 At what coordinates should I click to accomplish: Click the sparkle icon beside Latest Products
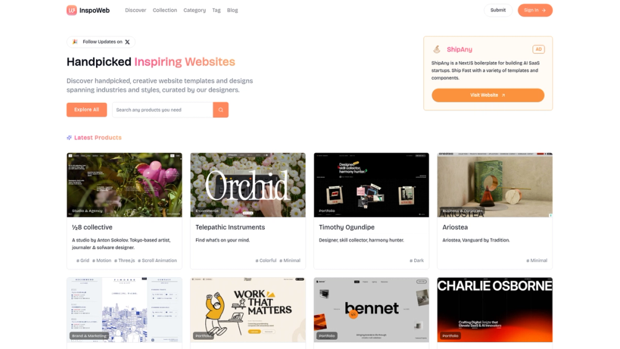pyautogui.click(x=69, y=138)
